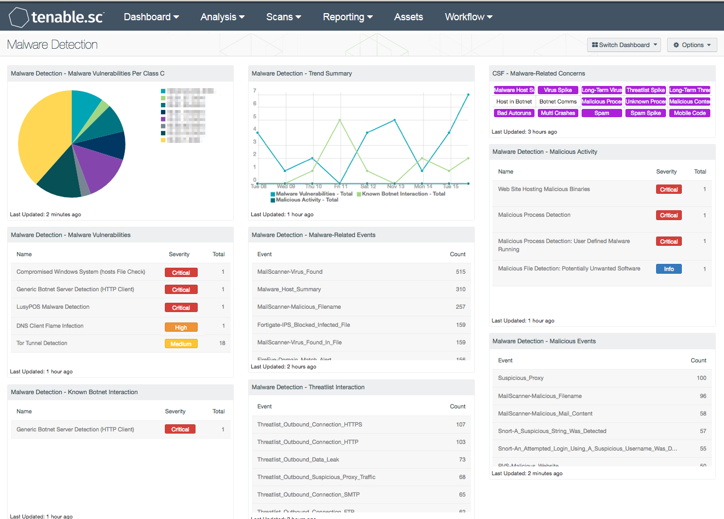
Task: Click the Spam Spike indicator
Action: point(646,113)
